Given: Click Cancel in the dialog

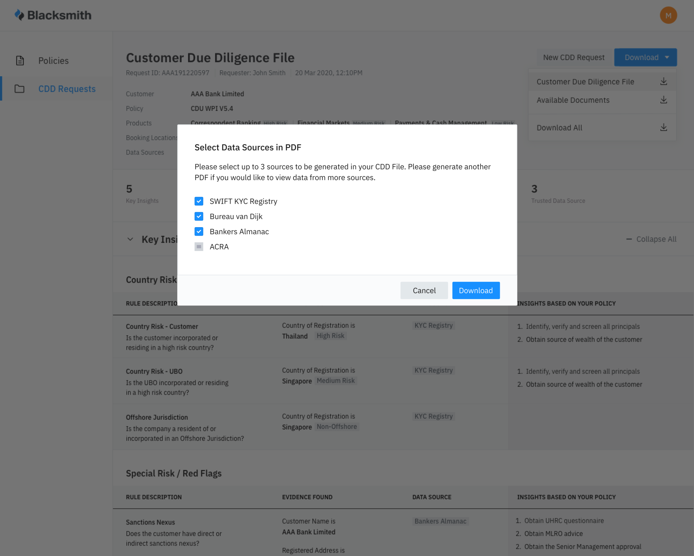Looking at the screenshot, I should (x=424, y=291).
